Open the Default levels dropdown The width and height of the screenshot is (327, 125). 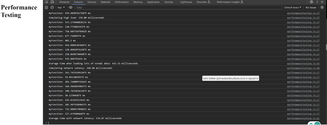pos(292,7)
